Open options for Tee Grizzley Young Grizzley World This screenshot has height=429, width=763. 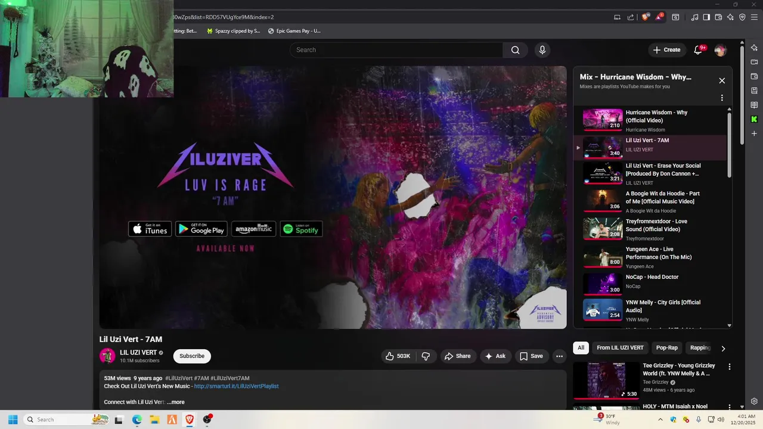(x=729, y=367)
